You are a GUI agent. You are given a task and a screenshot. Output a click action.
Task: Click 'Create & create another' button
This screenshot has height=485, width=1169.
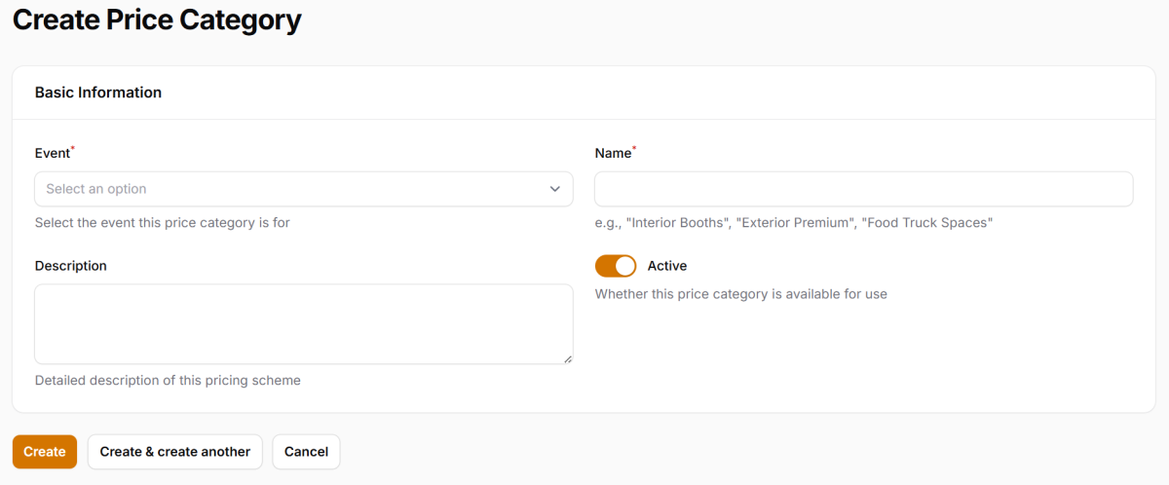point(175,452)
